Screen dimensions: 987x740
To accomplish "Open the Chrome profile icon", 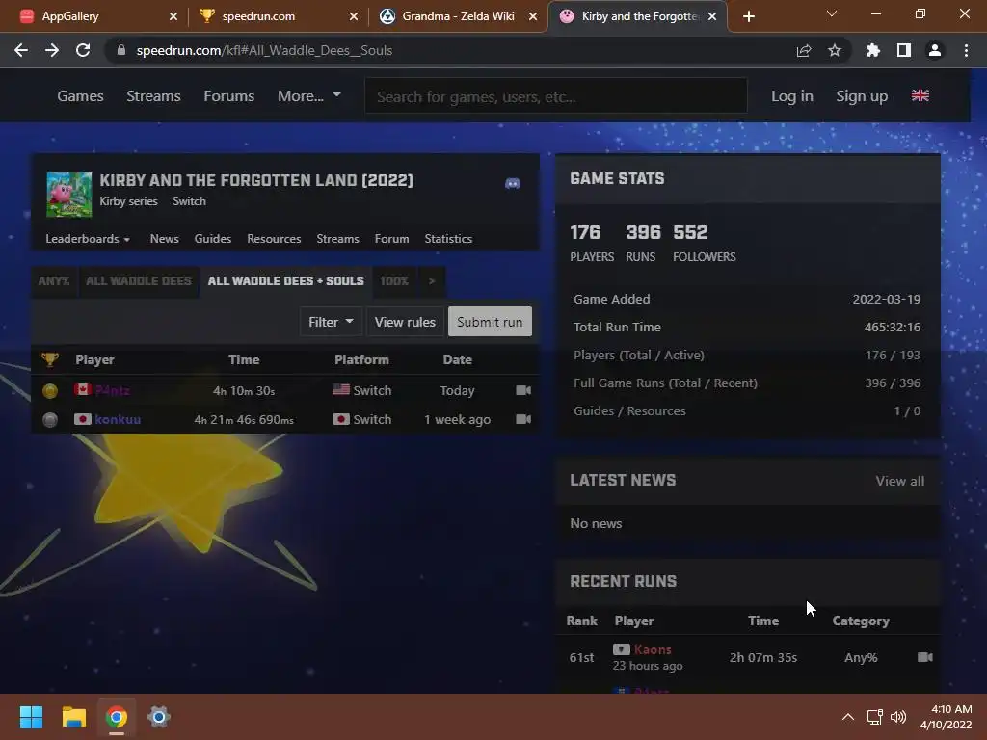I will point(935,50).
